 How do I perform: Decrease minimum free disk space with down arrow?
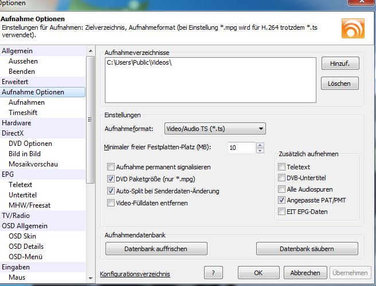(x=260, y=151)
